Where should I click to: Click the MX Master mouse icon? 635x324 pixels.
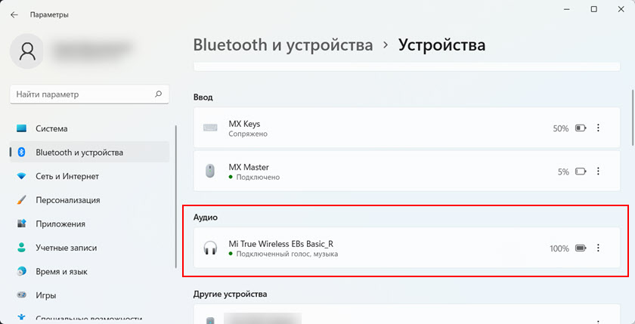[210, 171]
